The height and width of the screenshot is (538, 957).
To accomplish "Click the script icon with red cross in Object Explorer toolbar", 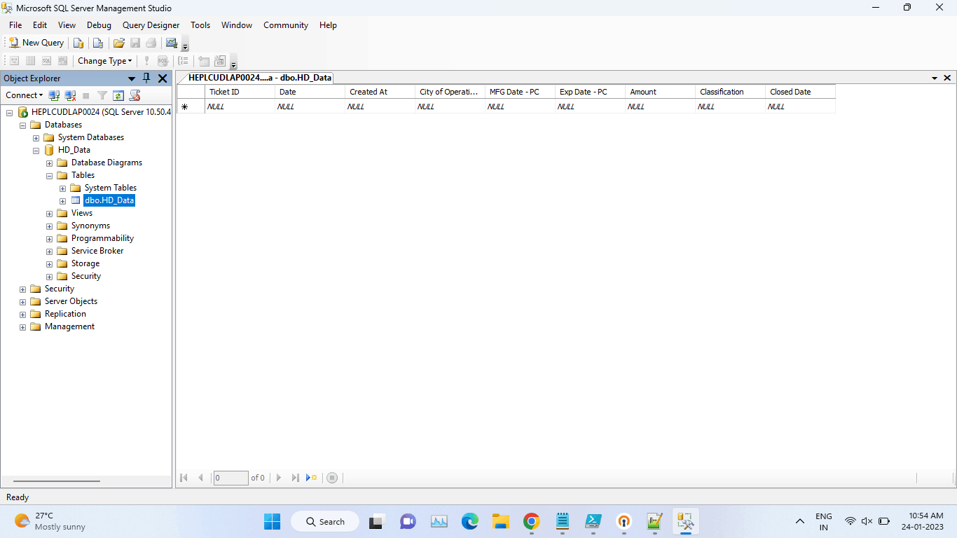I will pos(135,95).
